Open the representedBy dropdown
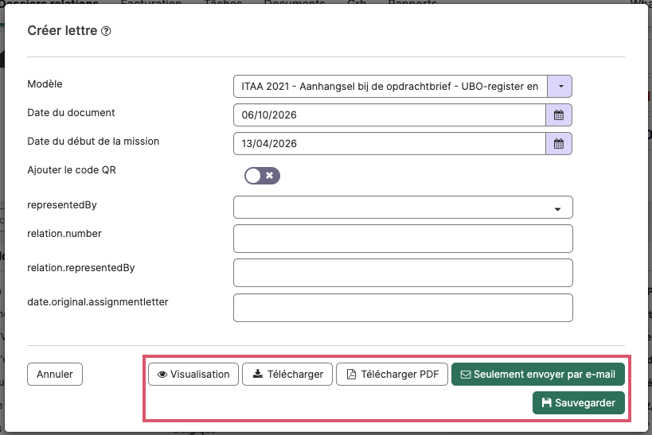Image resolution: width=652 pixels, height=435 pixels. coord(403,208)
